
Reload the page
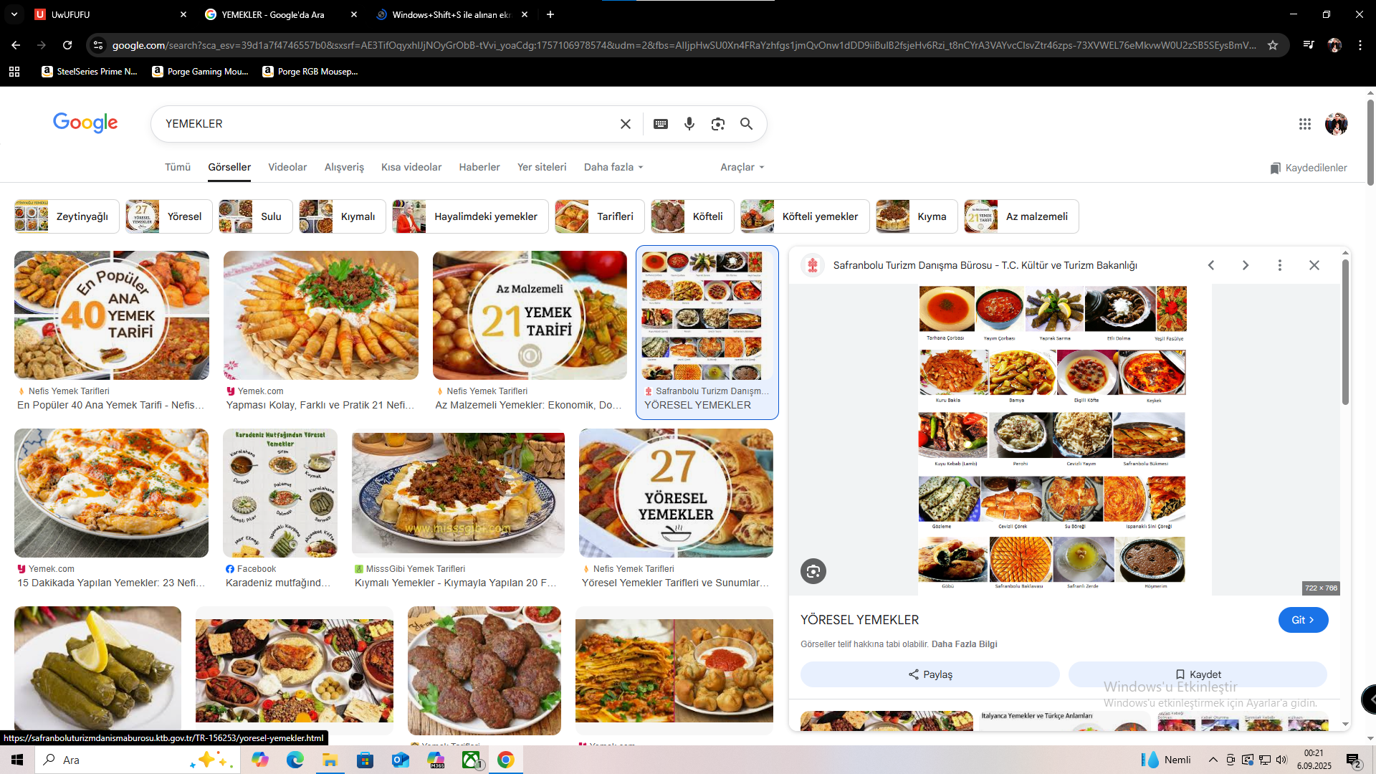pyautogui.click(x=67, y=45)
